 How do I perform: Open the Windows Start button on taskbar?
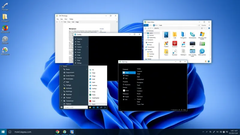pos(3,132)
